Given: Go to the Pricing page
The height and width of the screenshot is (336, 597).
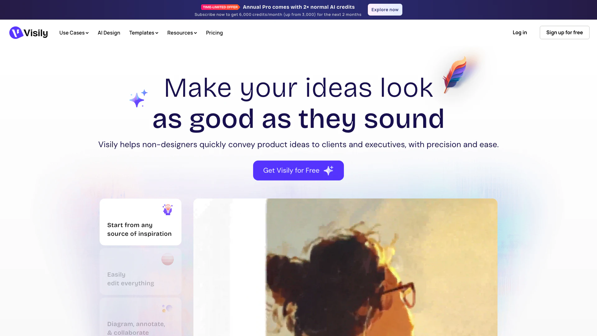Looking at the screenshot, I should point(214,33).
